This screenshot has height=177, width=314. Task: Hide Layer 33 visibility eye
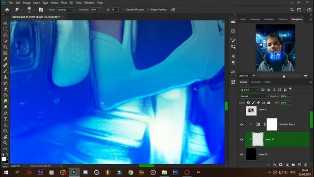[x=241, y=140]
